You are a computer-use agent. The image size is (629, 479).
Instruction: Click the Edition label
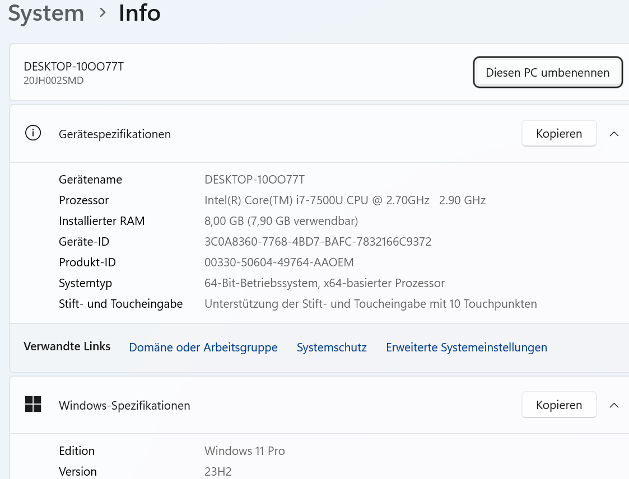(x=77, y=451)
